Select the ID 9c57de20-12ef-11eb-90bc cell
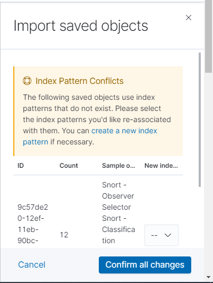The width and height of the screenshot is (213, 283). 33,224
